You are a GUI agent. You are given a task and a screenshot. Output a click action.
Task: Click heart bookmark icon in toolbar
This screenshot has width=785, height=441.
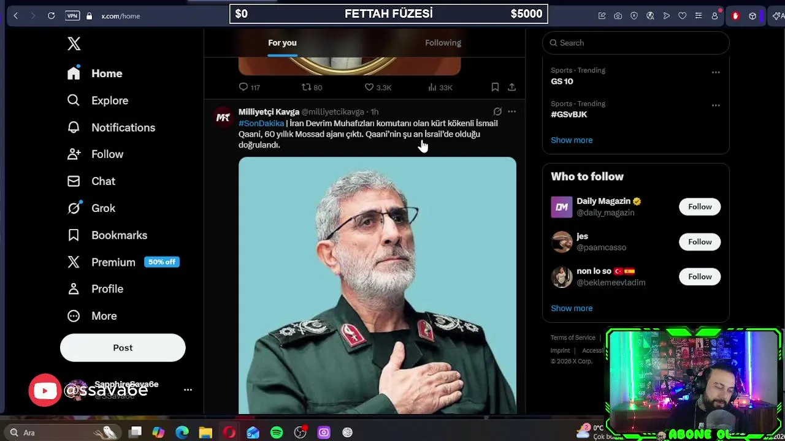[x=682, y=16]
